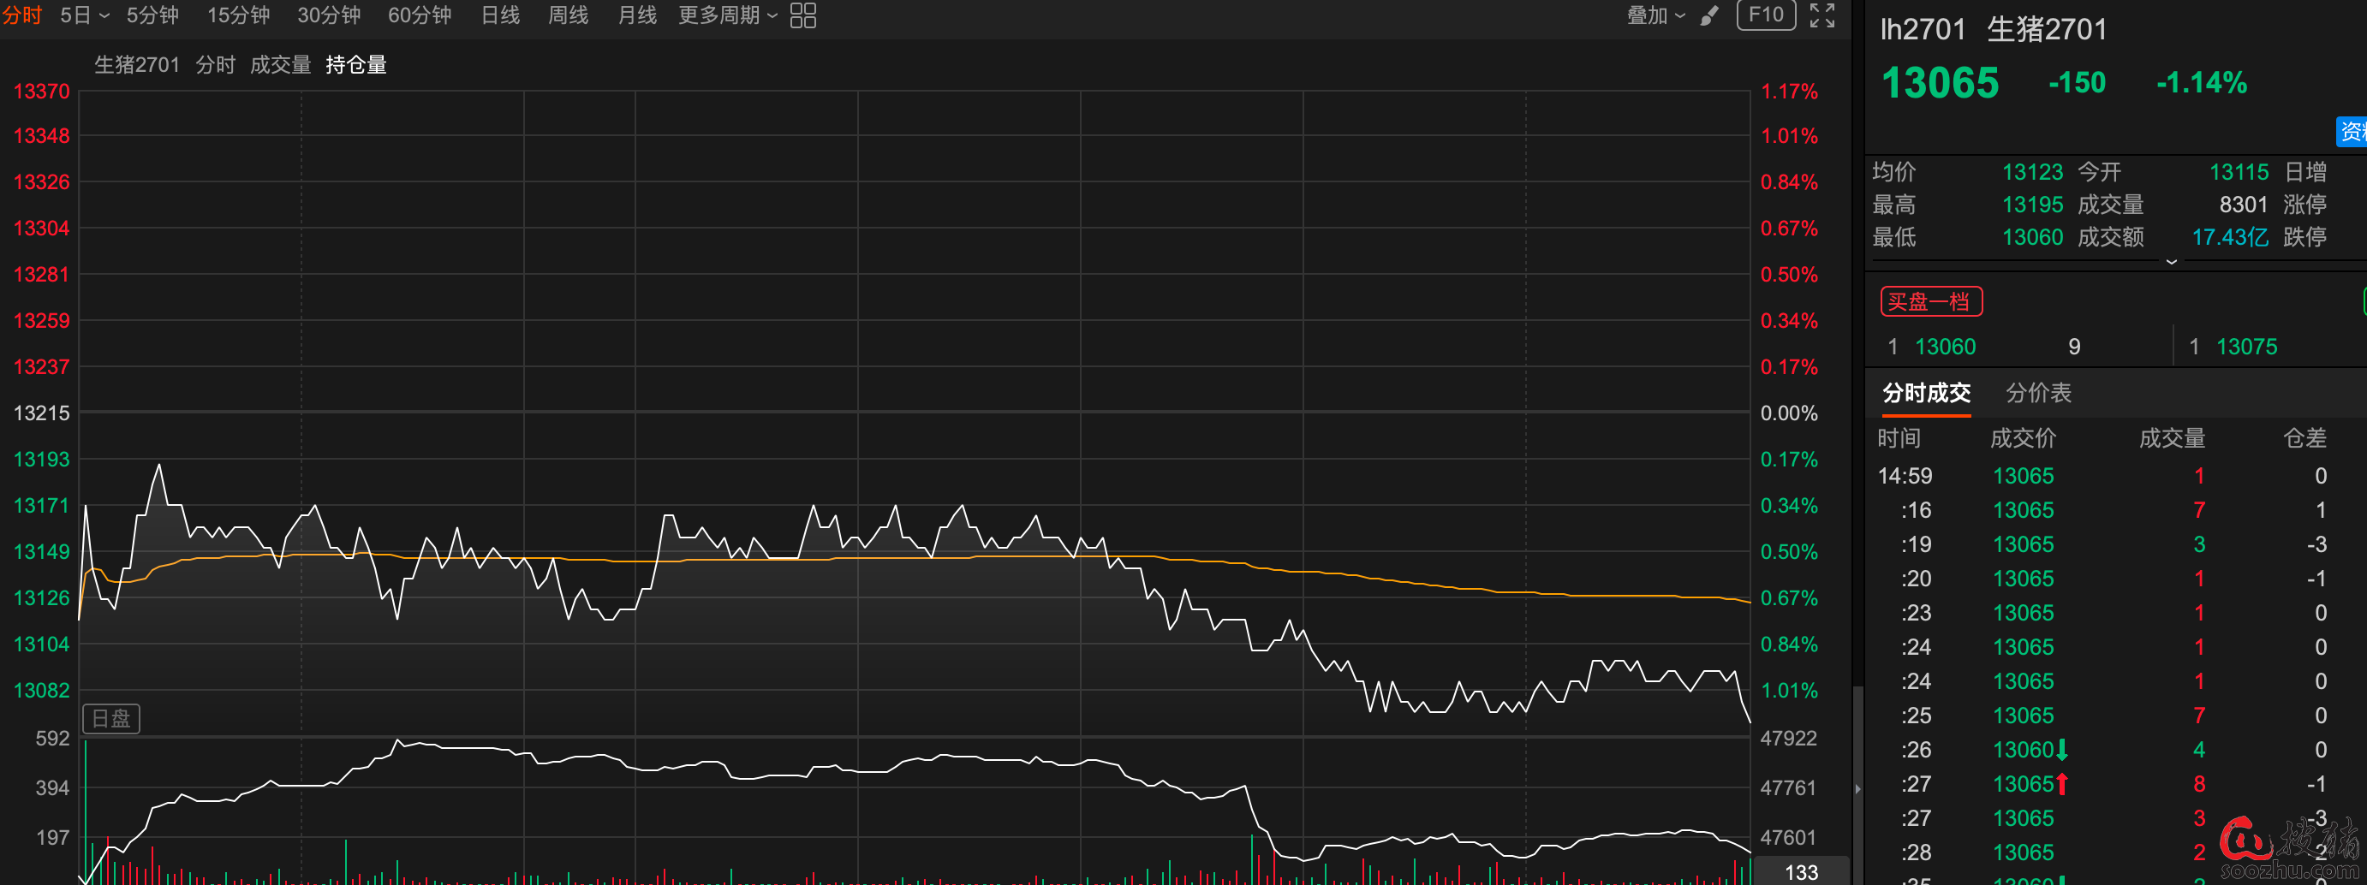Switch to the 日线 chart period
Image resolution: width=2367 pixels, height=885 pixels.
(x=500, y=15)
